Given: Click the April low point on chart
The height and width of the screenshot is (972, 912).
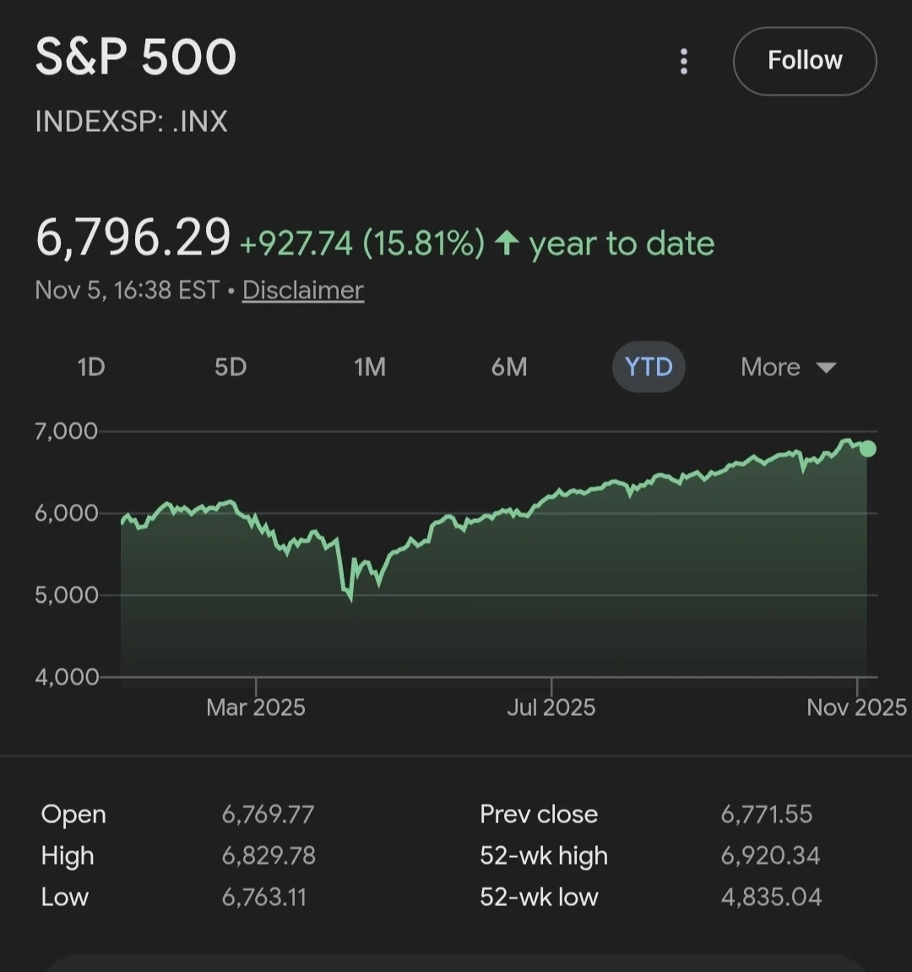Looking at the screenshot, I should 351,598.
